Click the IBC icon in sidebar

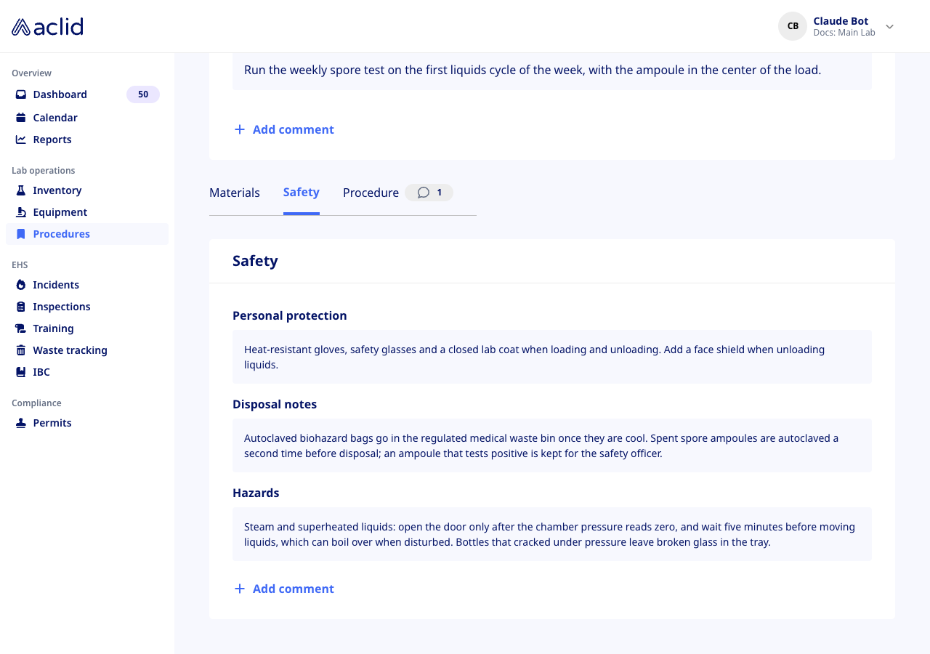point(21,372)
